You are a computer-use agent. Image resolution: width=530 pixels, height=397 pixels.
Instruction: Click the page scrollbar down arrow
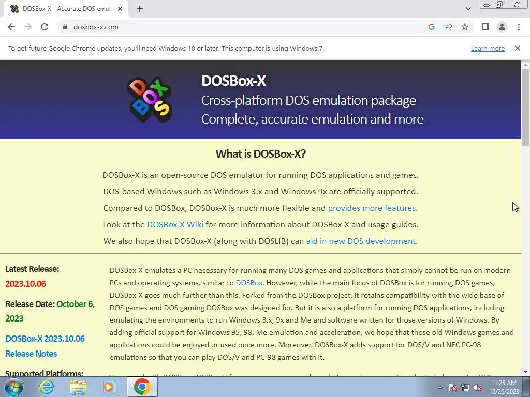tap(526, 372)
